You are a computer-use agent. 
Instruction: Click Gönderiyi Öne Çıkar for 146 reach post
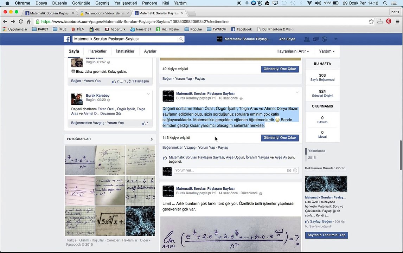pyautogui.click(x=280, y=138)
